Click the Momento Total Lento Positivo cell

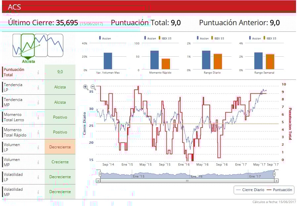click(x=60, y=117)
